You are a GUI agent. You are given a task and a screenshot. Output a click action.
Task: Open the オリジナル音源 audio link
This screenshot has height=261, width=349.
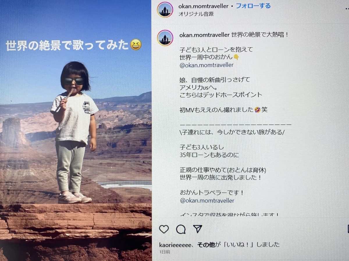pyautogui.click(x=196, y=14)
